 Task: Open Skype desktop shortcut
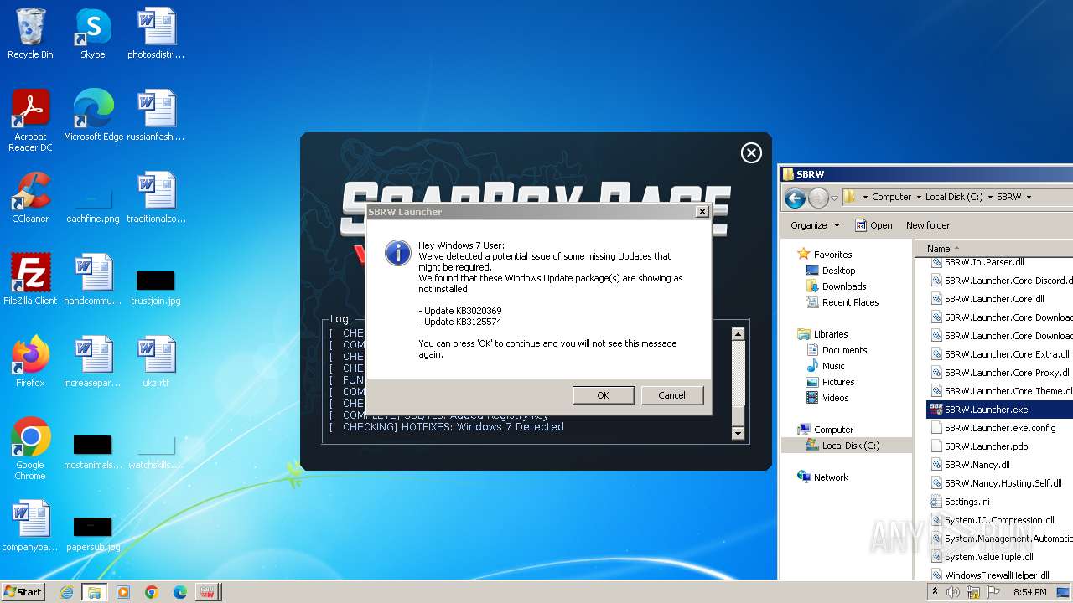(92, 34)
